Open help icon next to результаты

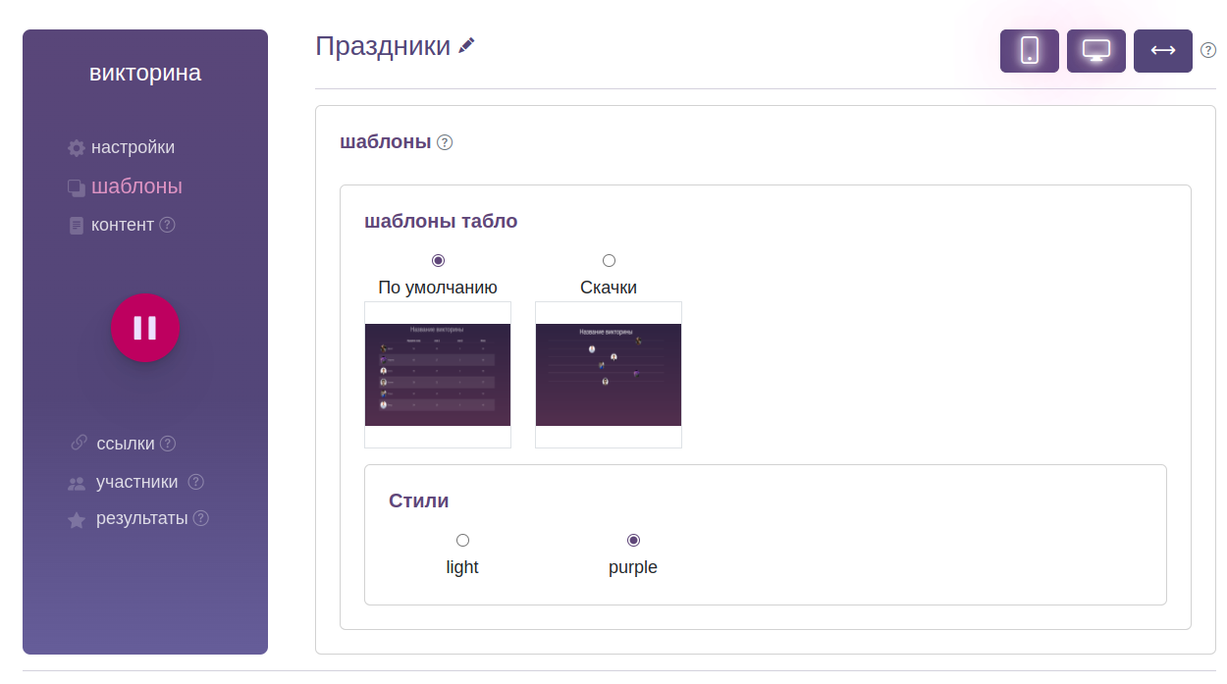pyautogui.click(x=201, y=518)
